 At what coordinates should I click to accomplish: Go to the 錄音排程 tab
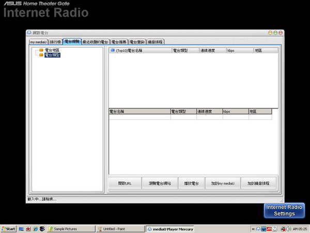coord(156,42)
